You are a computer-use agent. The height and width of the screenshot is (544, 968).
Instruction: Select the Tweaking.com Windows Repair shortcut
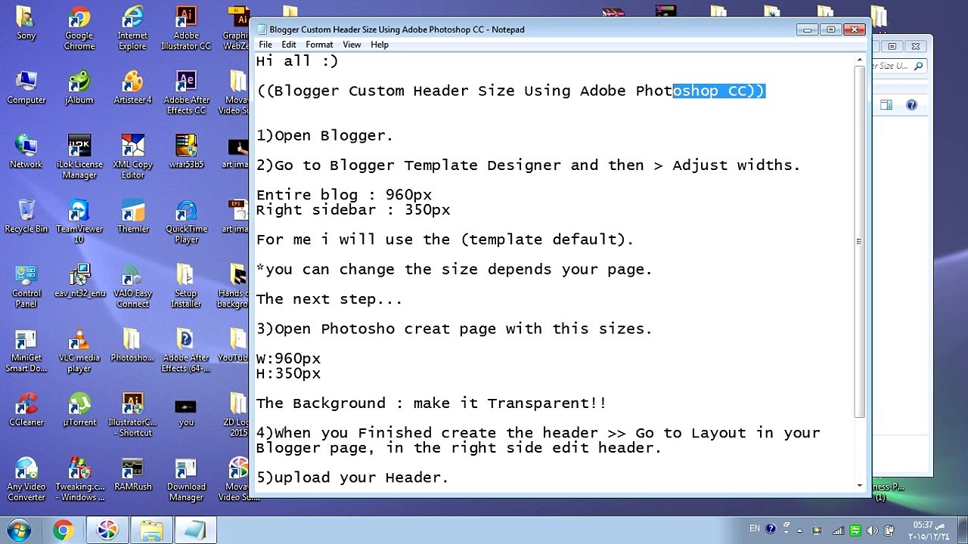[x=79, y=481]
